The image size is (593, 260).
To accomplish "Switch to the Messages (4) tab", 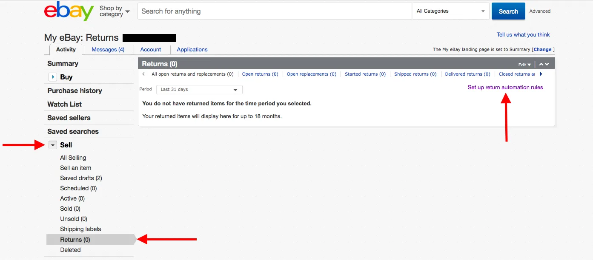I will (x=108, y=50).
